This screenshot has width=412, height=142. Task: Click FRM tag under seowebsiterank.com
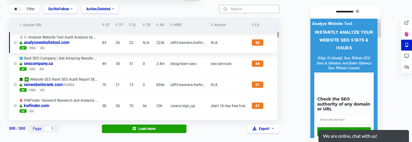[32, 90]
